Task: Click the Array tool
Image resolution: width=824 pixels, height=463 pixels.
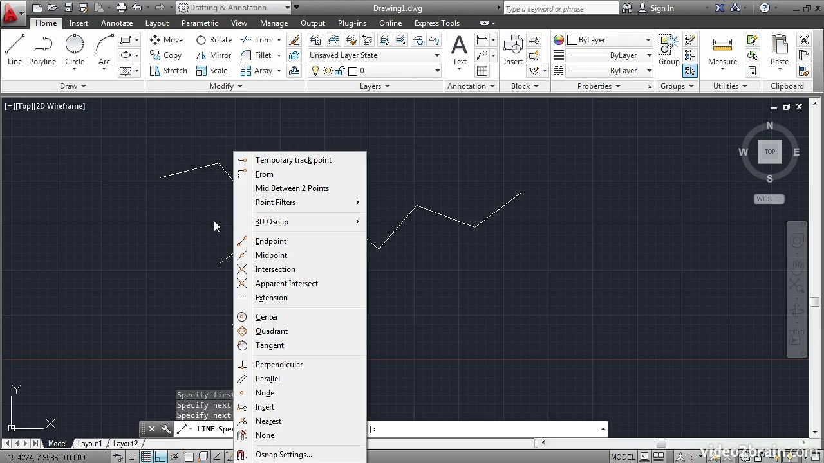Action: point(257,71)
